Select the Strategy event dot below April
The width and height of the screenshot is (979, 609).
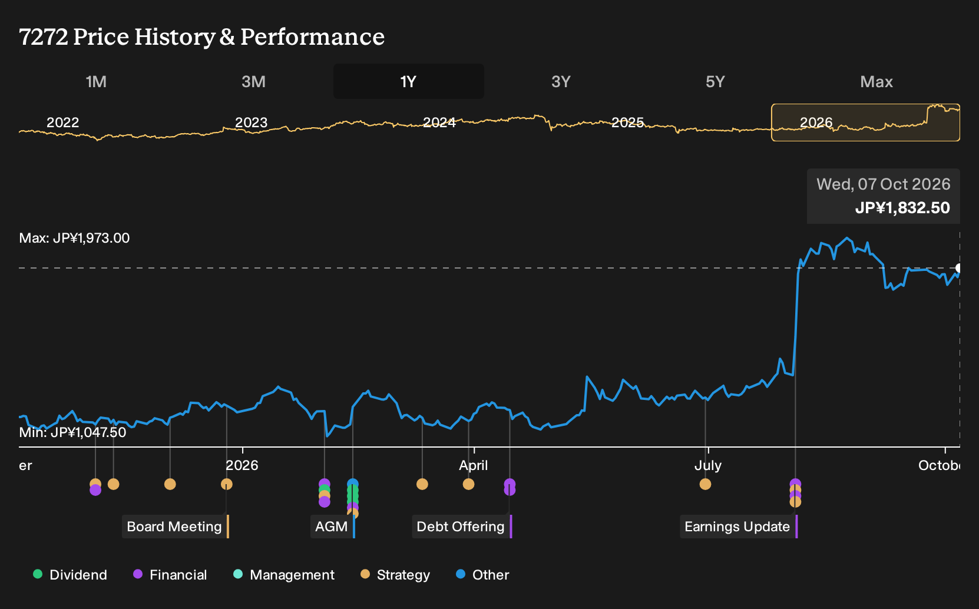click(x=468, y=484)
